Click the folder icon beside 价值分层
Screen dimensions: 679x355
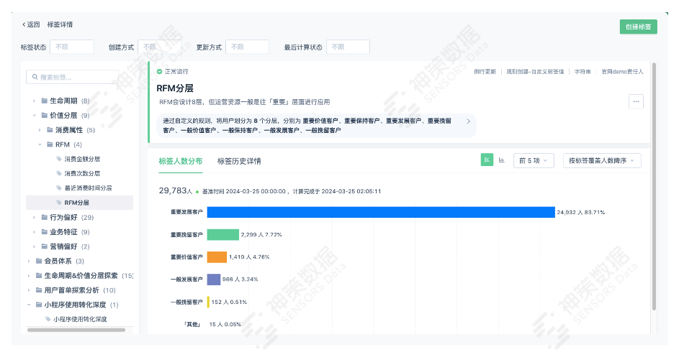pyautogui.click(x=44, y=116)
